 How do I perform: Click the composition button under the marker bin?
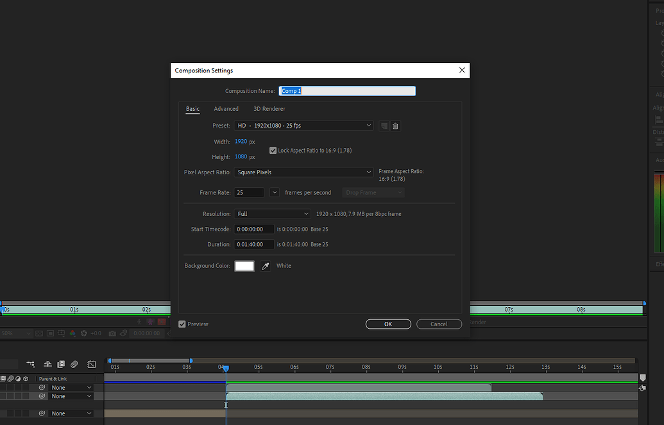pos(642,388)
